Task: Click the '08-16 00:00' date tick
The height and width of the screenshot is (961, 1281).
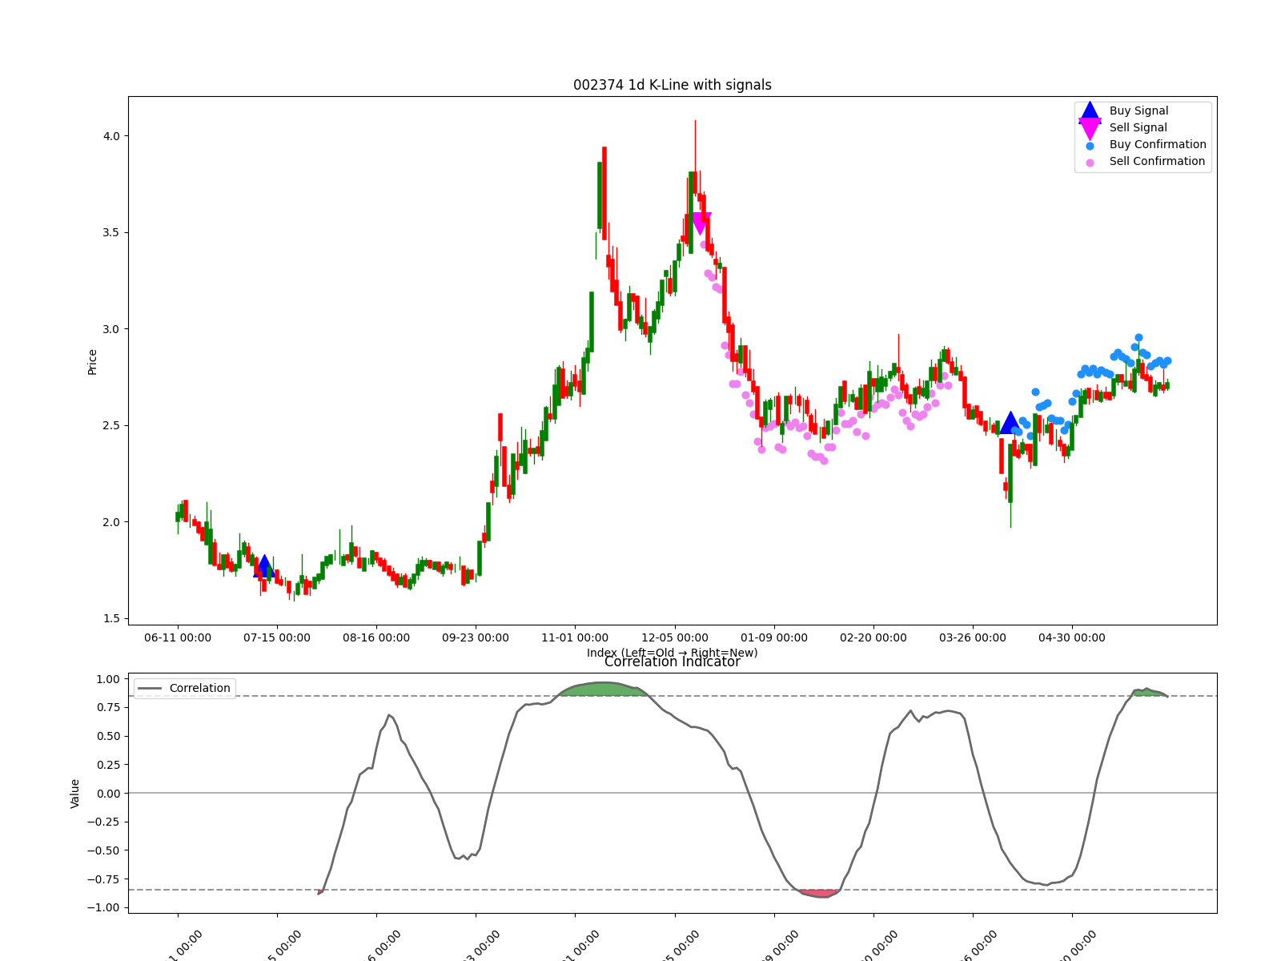Action: pyautogui.click(x=376, y=637)
